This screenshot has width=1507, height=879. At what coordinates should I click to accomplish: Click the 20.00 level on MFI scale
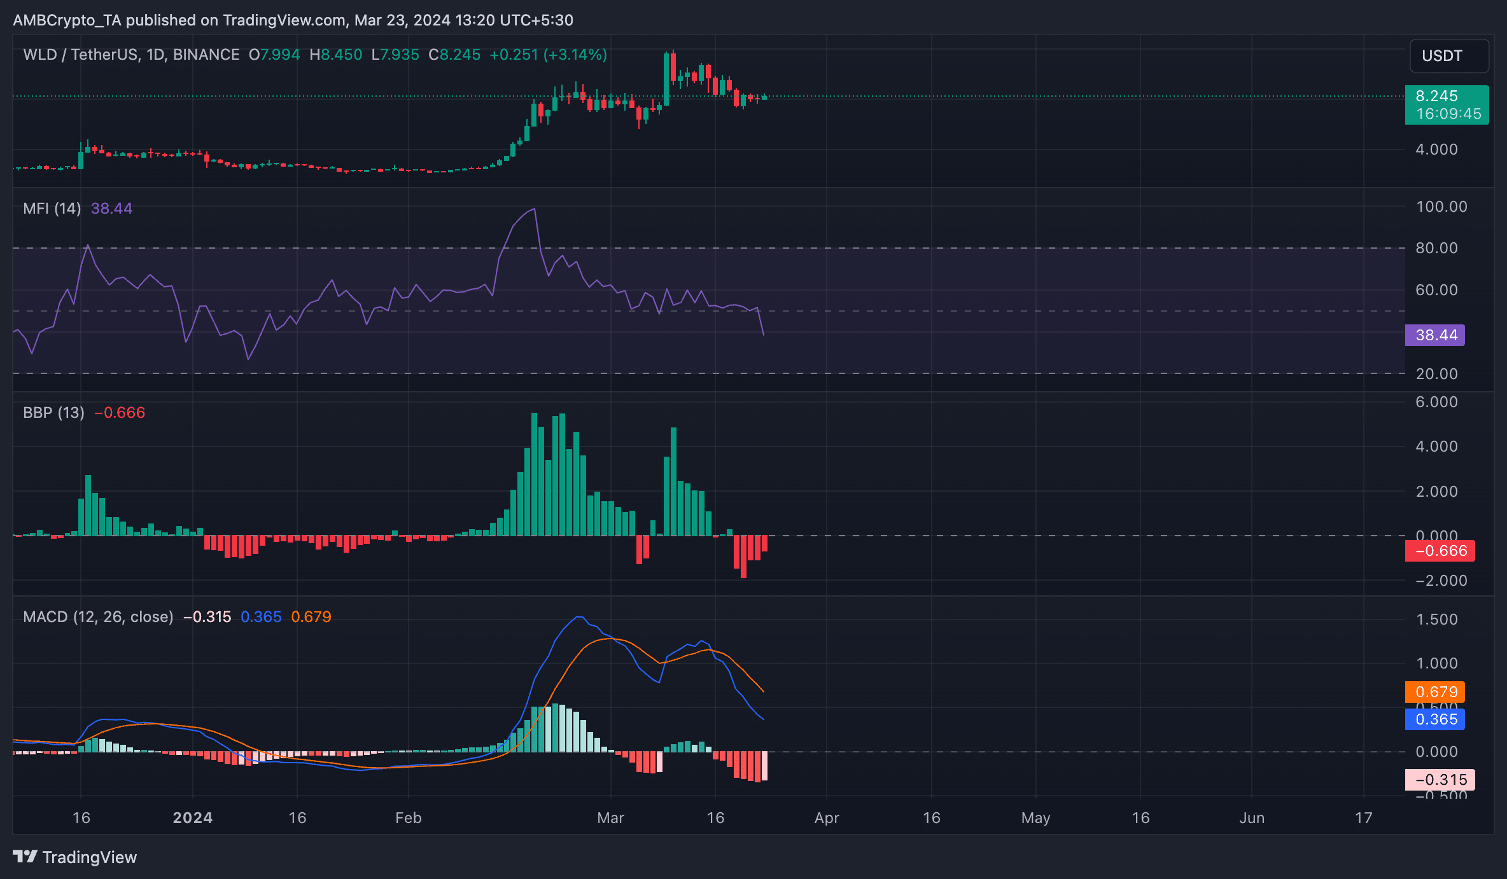coord(1437,374)
